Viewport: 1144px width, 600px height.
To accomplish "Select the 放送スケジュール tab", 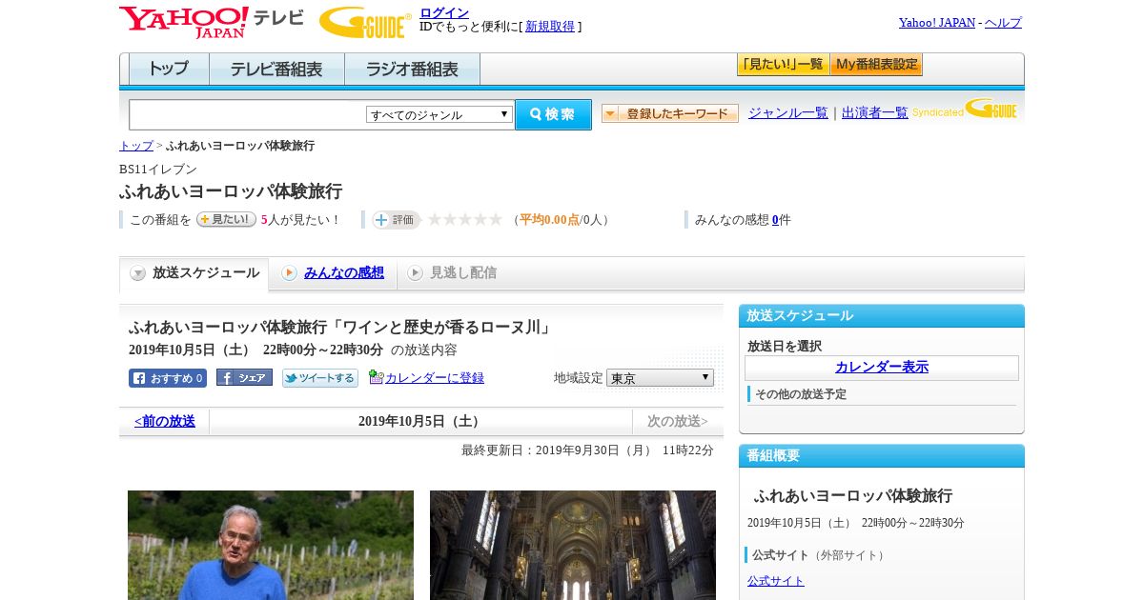I will (194, 273).
